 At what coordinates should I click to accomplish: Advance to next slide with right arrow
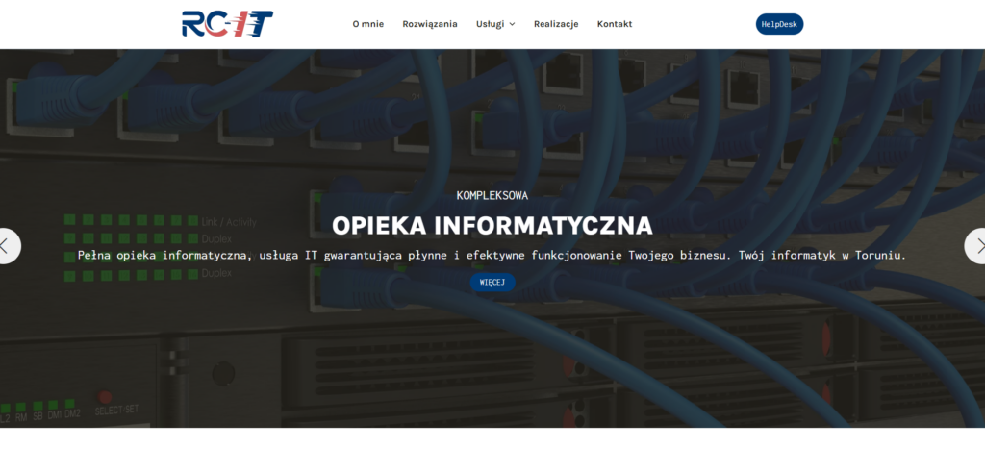977,246
